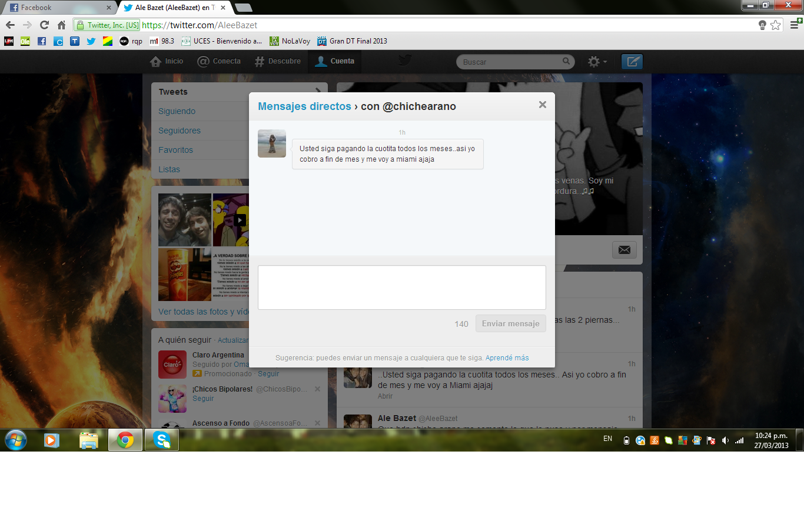Click Abrir under the Miami tweet

tap(385, 396)
